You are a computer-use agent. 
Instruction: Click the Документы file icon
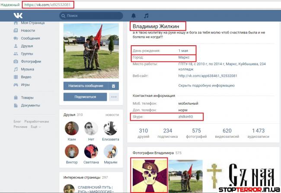16,106
